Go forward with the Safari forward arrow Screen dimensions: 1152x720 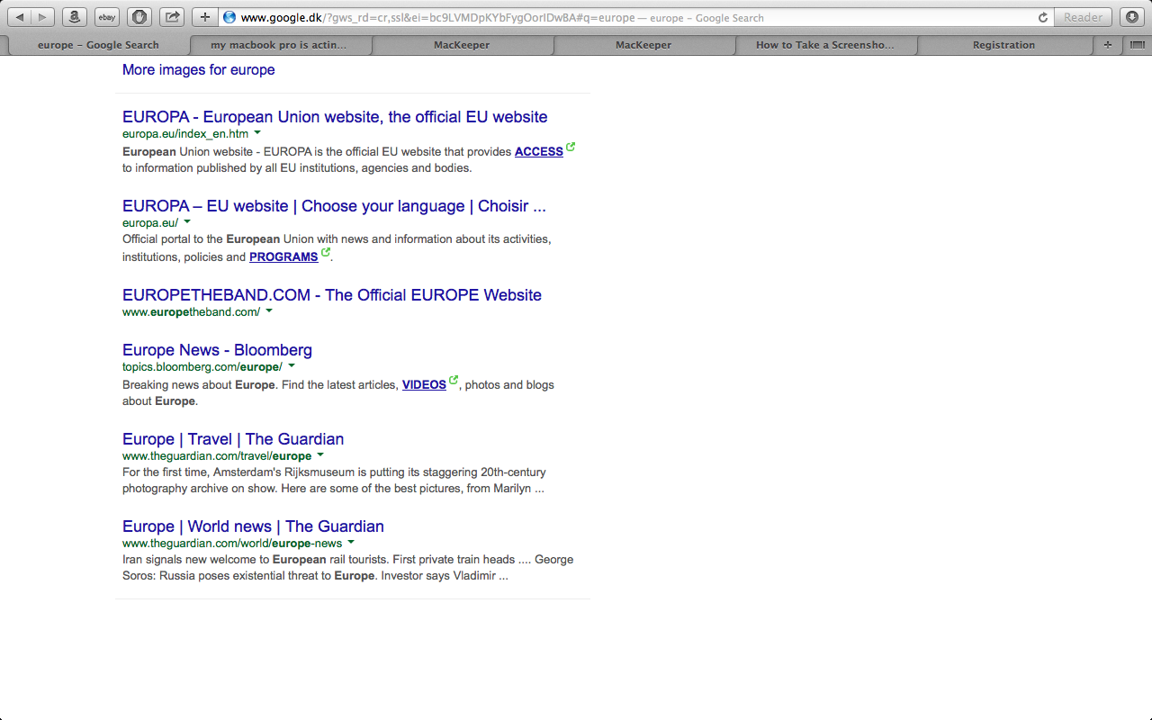(43, 17)
